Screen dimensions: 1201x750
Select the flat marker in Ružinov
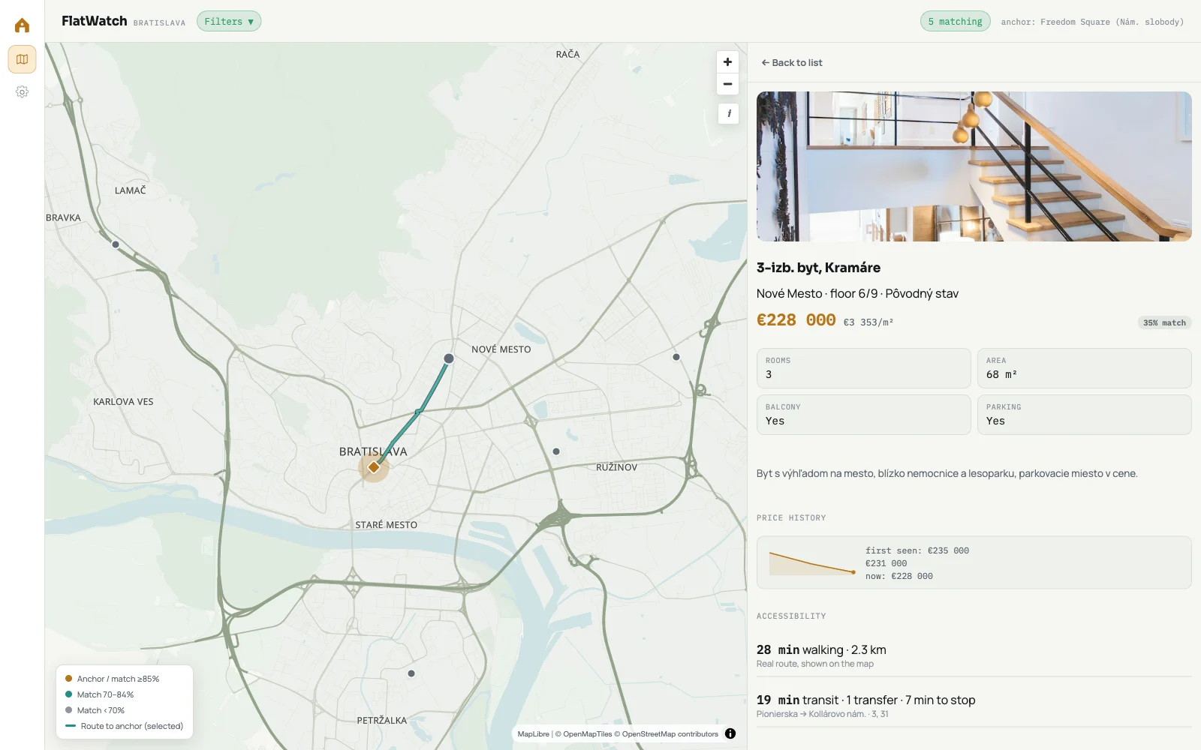click(556, 451)
